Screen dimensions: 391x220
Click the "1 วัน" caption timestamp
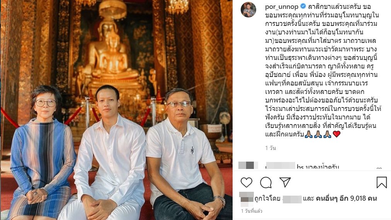270,148
